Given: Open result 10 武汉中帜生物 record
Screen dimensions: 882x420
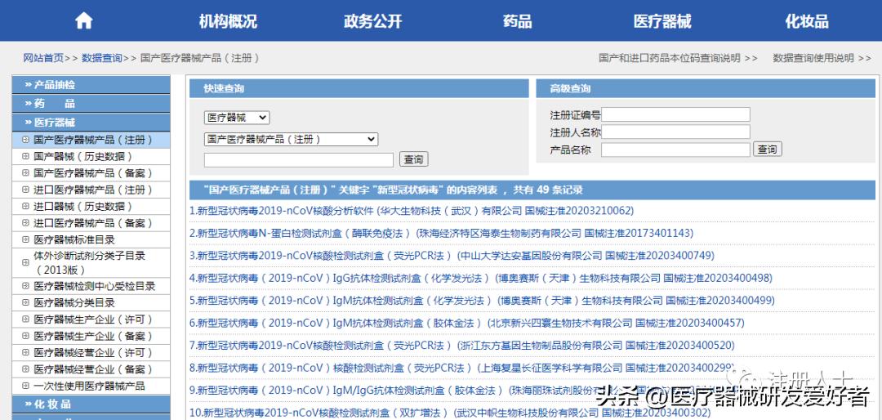Looking at the screenshot, I should tap(450, 413).
